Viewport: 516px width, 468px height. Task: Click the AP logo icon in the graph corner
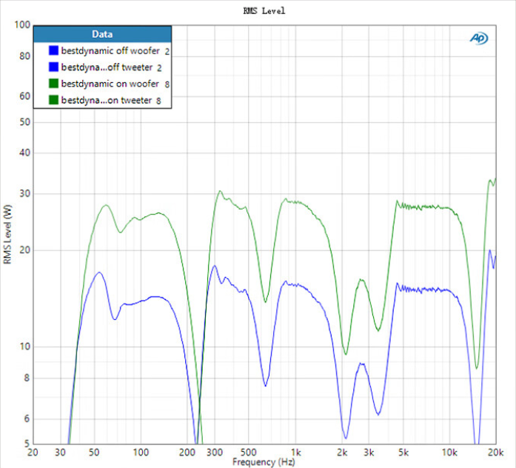pos(478,39)
